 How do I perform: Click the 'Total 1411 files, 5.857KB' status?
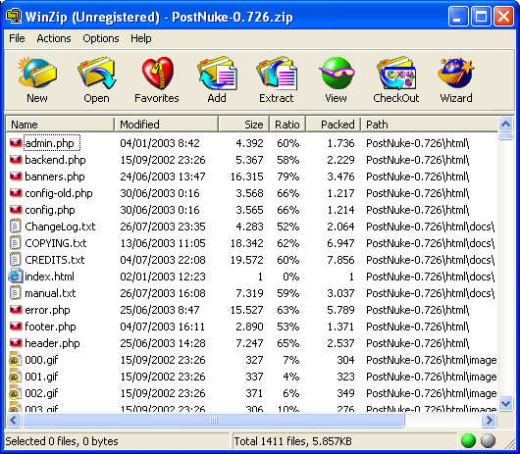click(x=292, y=441)
